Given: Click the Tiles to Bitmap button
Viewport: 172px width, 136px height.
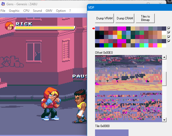Looking at the screenshot, I should click(145, 18).
